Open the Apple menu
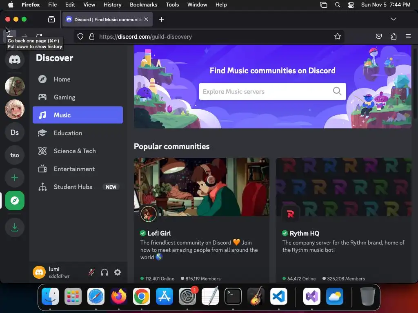The image size is (418, 313). (11, 4)
